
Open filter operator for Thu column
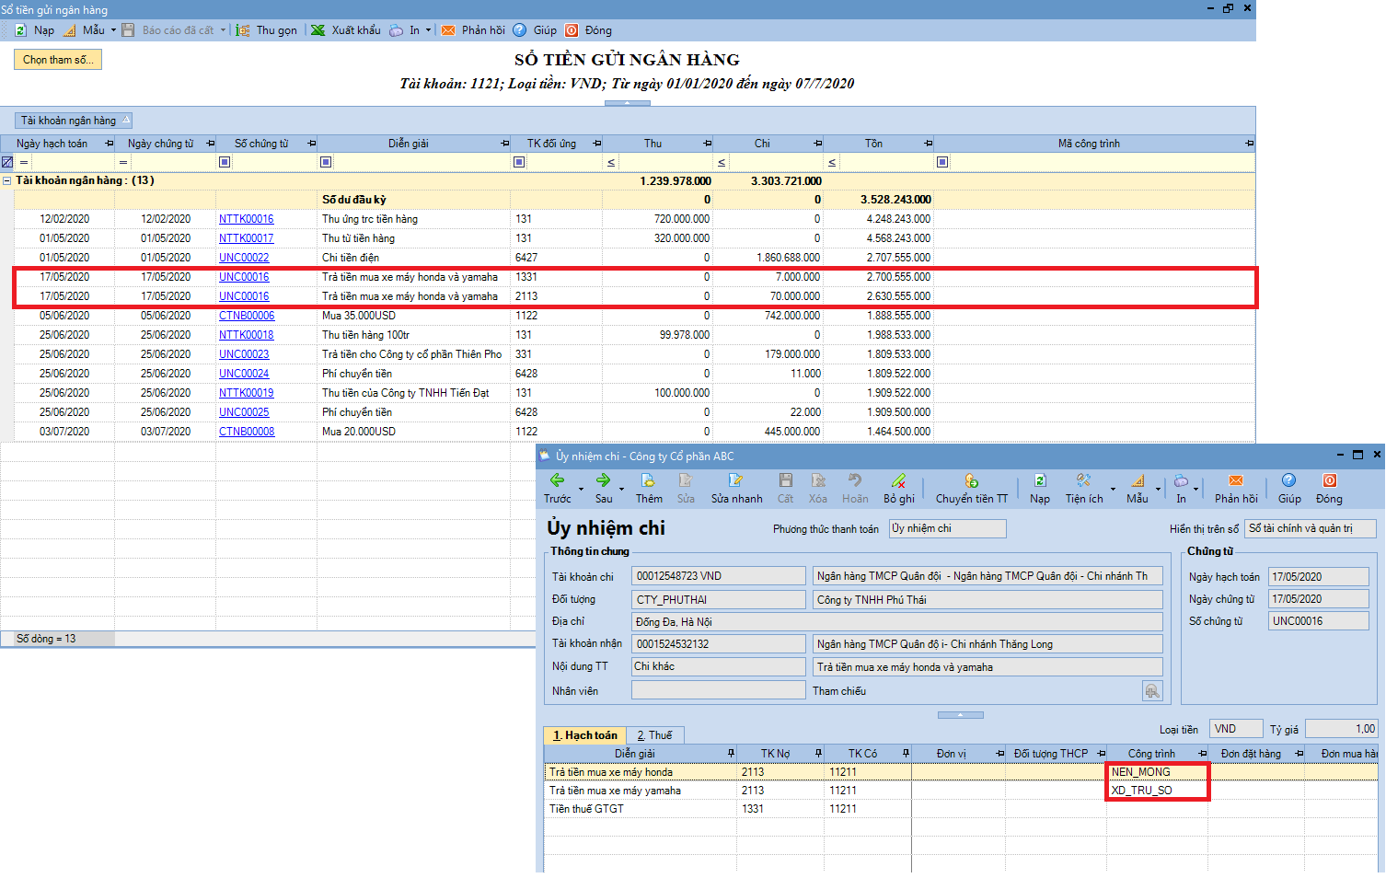(x=611, y=162)
